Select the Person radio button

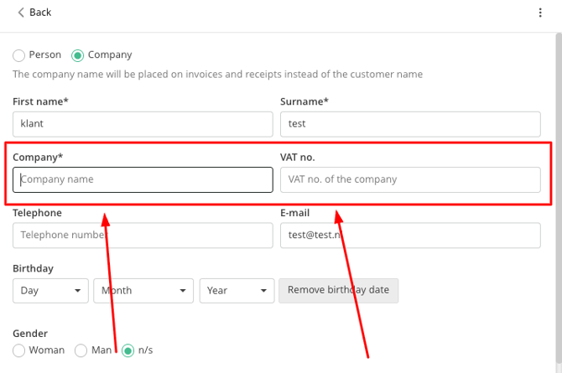(x=19, y=55)
